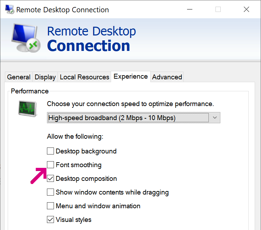Turn on Font smoothing
Viewport: 261px width, 230px height.
(50, 165)
